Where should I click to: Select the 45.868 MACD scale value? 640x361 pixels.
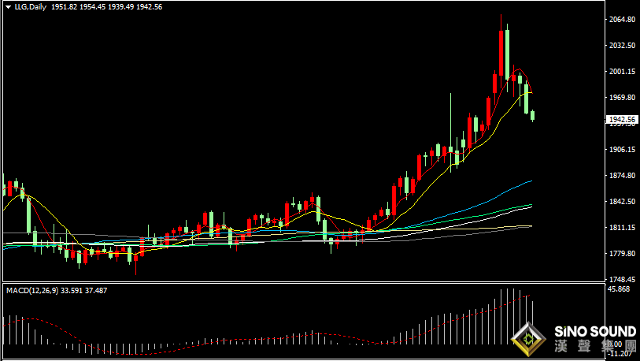pos(619,289)
